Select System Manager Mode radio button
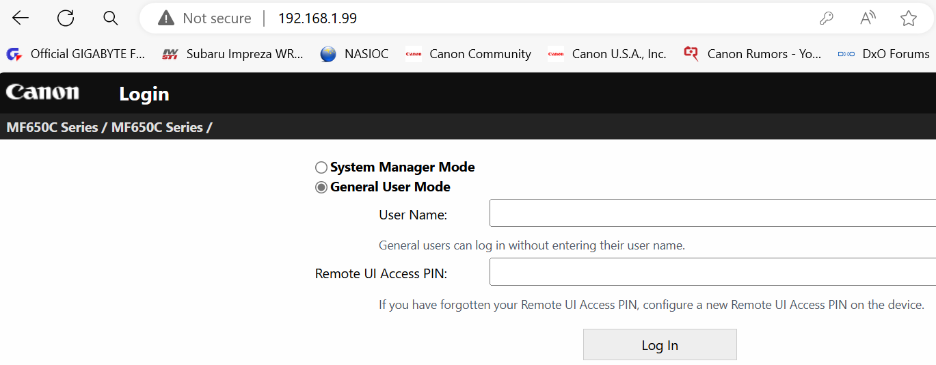The height and width of the screenshot is (365, 936). [x=321, y=167]
